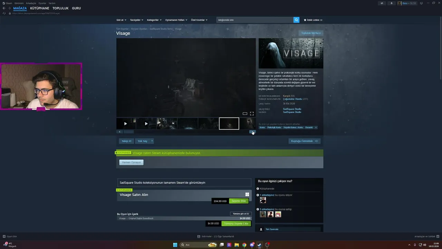Go back with the Steam back arrow
Screen dimensions: 442x249
coord(4,8)
